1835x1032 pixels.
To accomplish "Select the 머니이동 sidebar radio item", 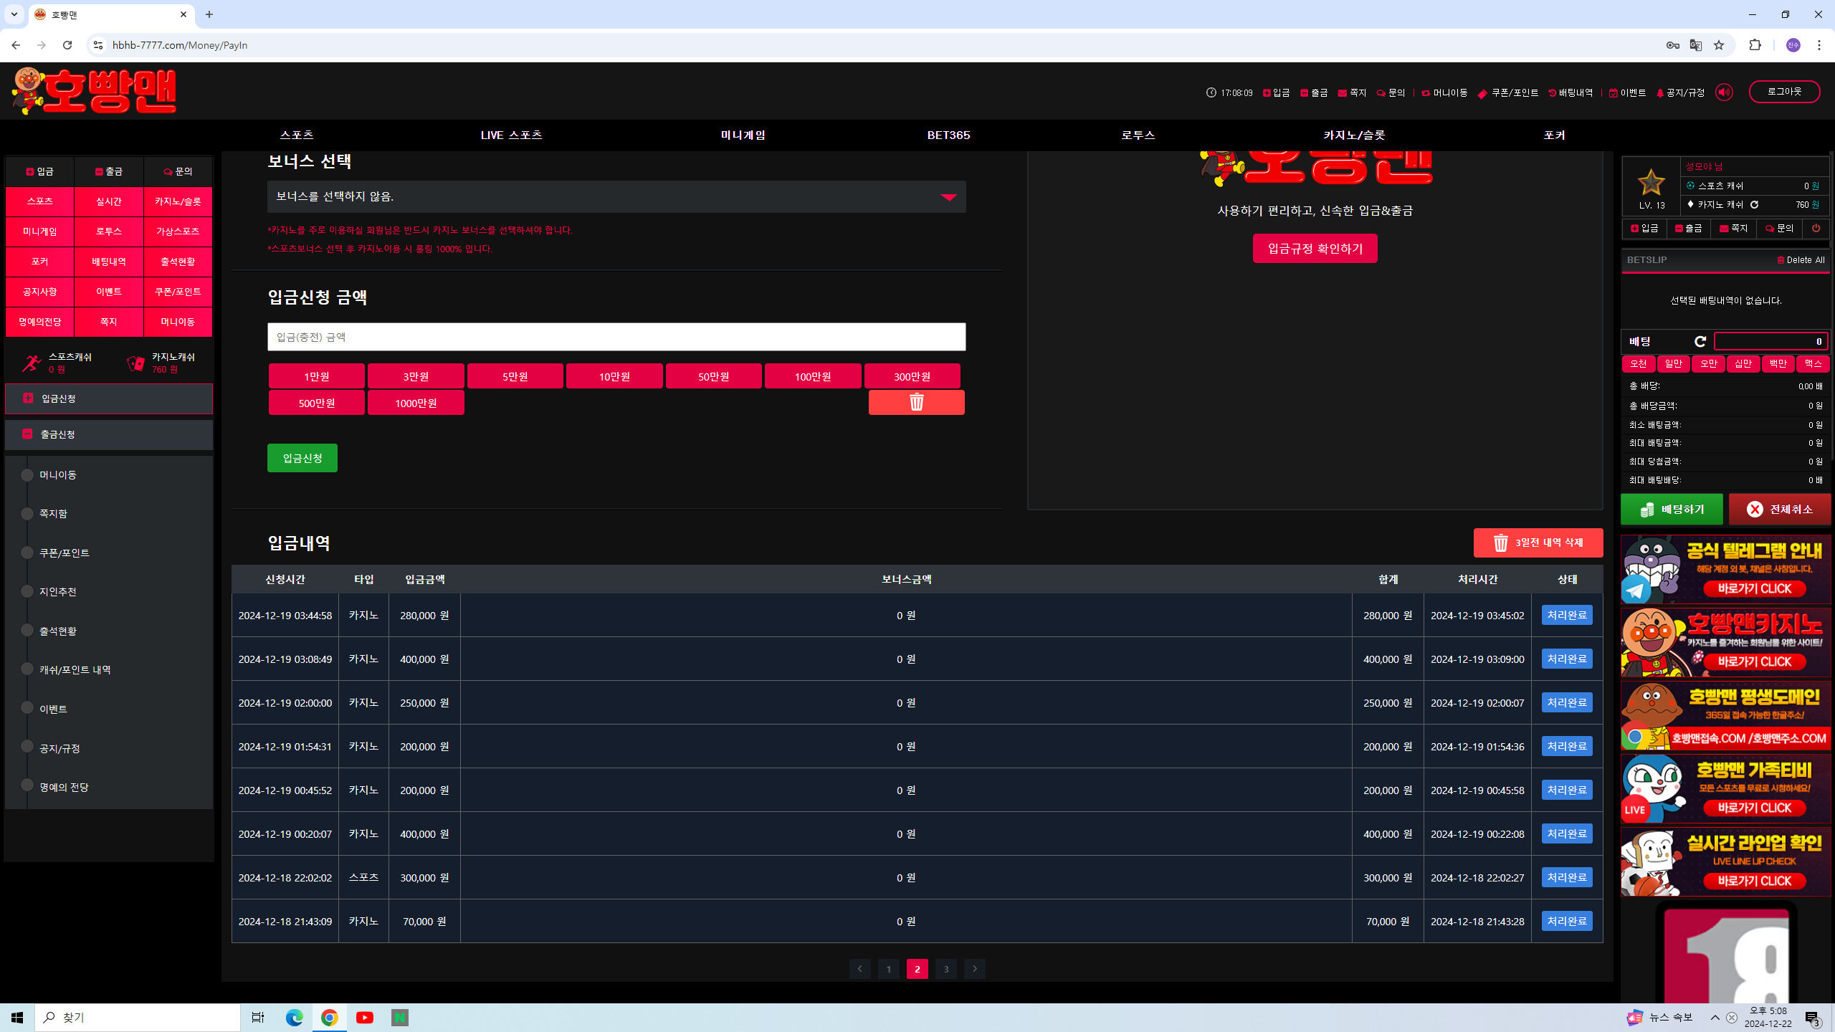I will (x=27, y=475).
